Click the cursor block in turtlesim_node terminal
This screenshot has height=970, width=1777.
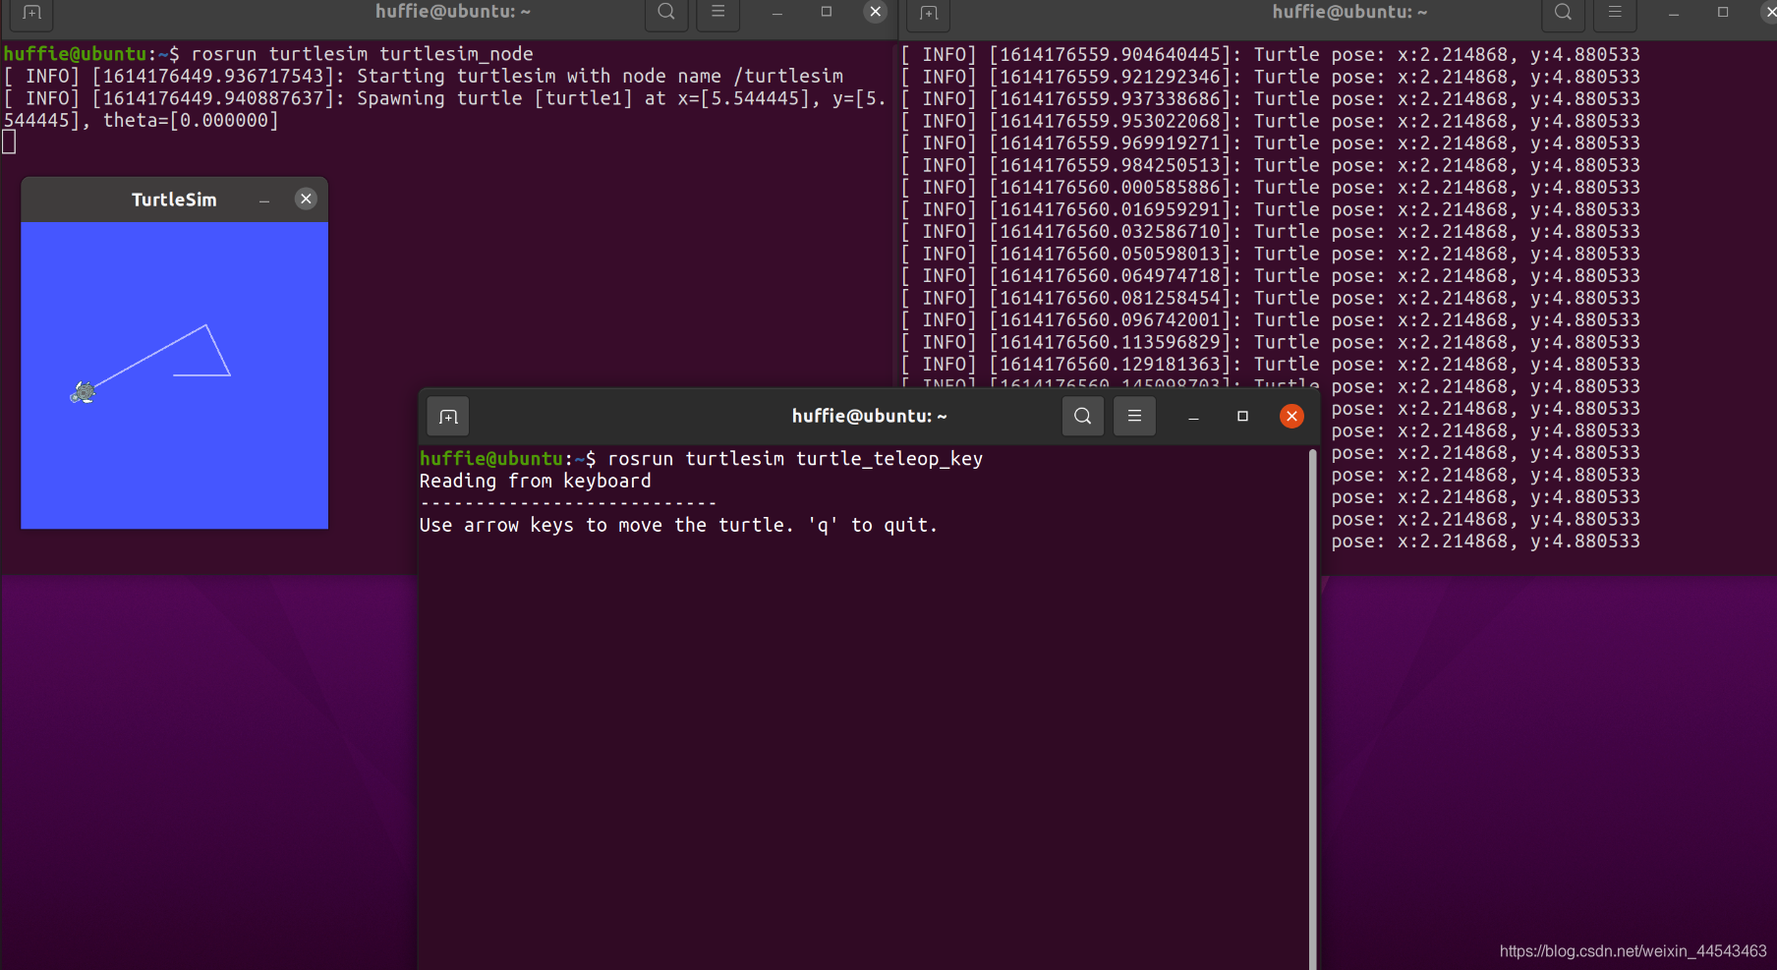pos(9,143)
